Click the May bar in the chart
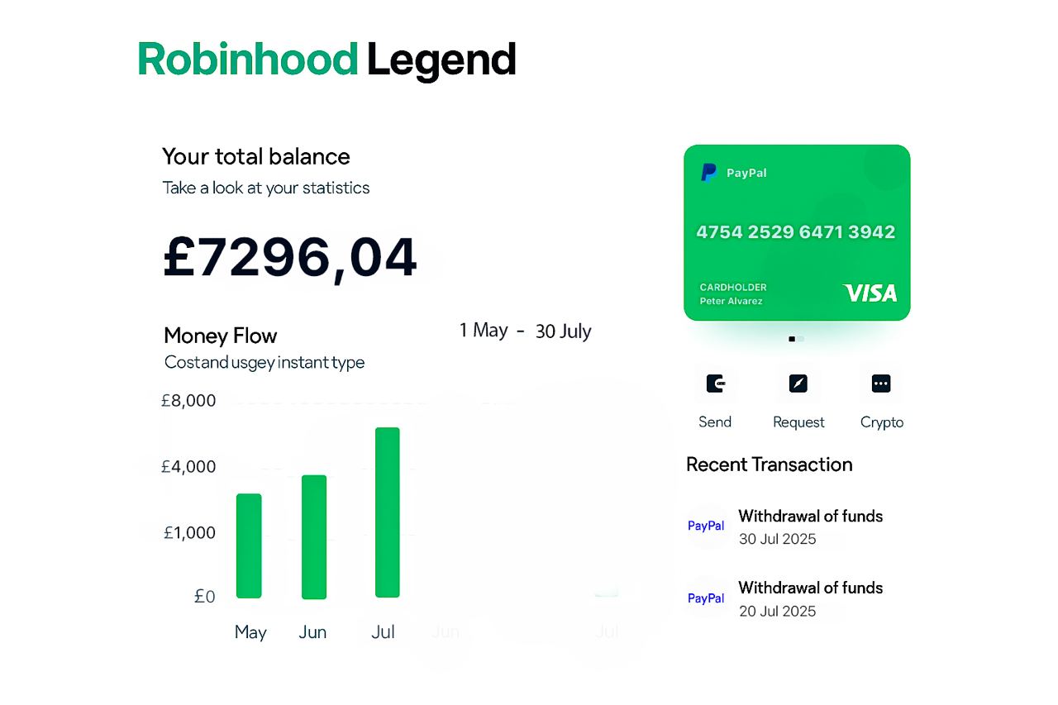Viewport: 1058px width, 705px height. tap(249, 545)
